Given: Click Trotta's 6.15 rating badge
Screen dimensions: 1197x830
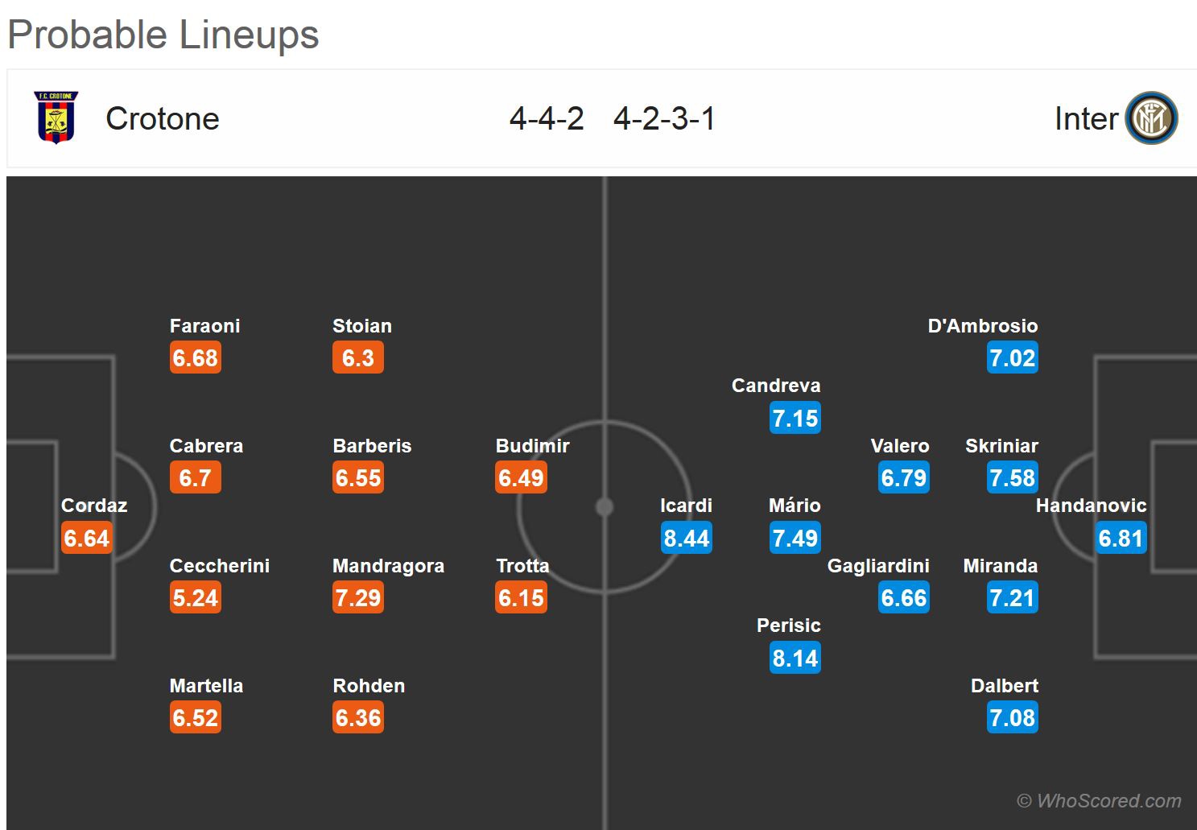Looking at the screenshot, I should (x=522, y=598).
